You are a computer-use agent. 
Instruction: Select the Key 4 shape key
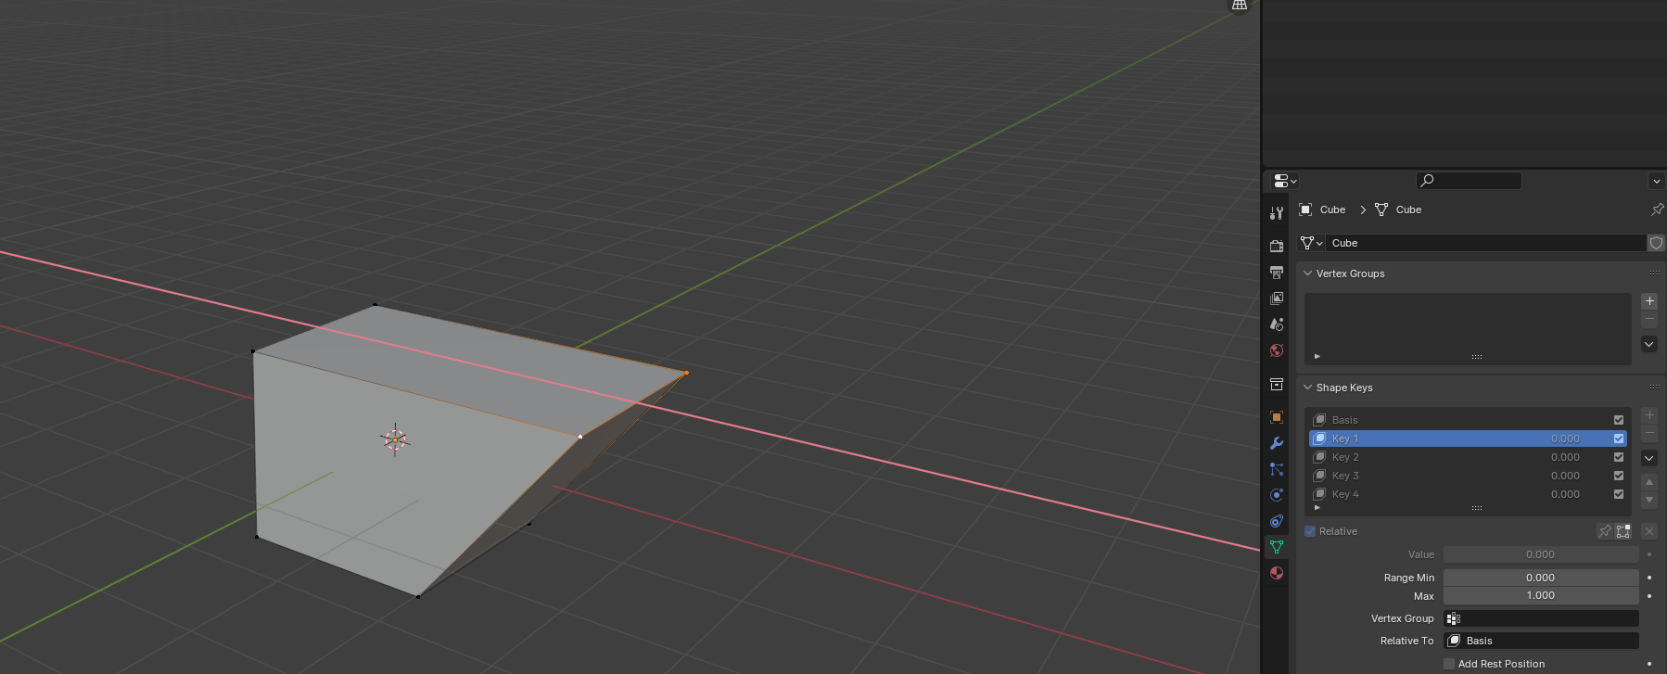click(1468, 494)
